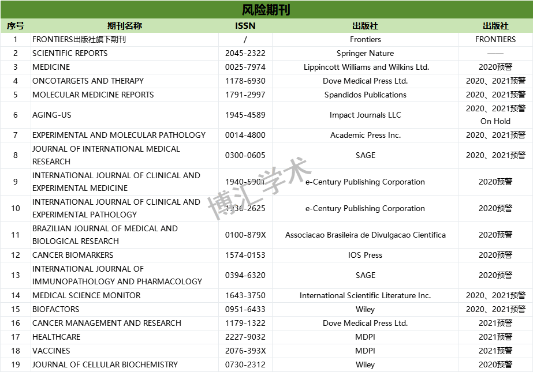Click Lippincott Williams and Wilkins Ltd. cell
Screen dimensions: 533x372
(x=366, y=67)
